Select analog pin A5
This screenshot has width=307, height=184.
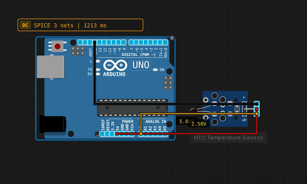[x=165, y=134]
